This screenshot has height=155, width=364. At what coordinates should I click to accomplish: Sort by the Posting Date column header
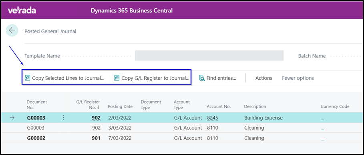[120, 106]
